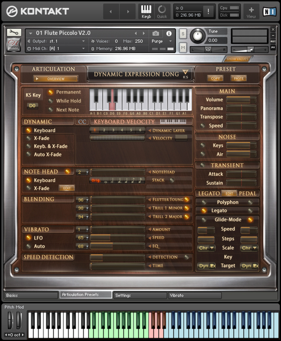Open the instrument name dropdown arrow

click(x=31, y=33)
